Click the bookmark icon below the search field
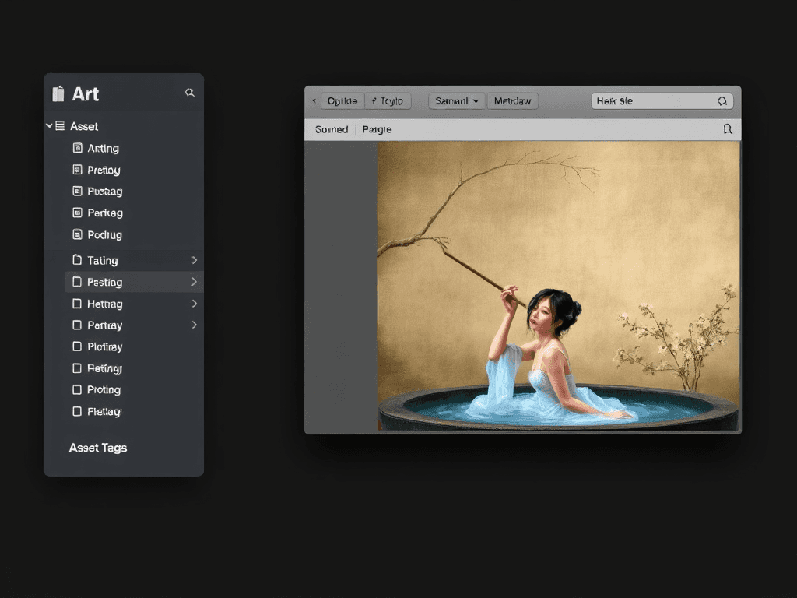Viewport: 797px width, 598px height. pos(728,129)
